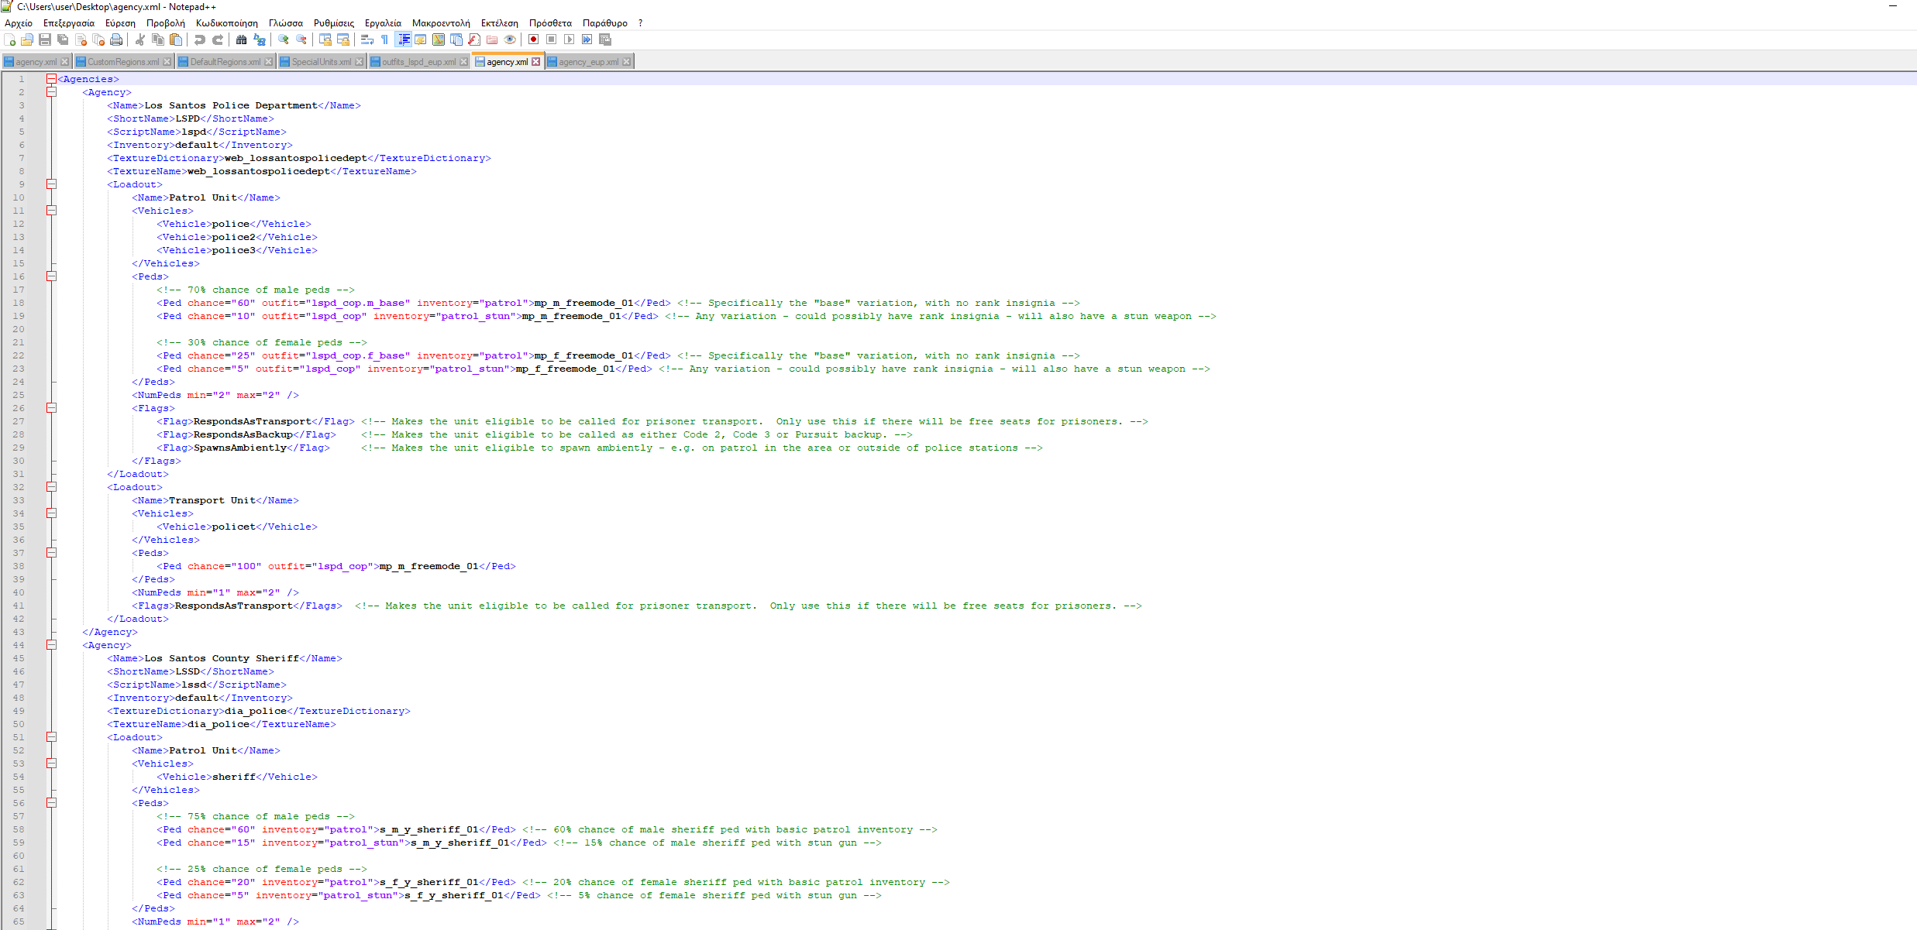The width and height of the screenshot is (1917, 930).
Task: Close the outfits_lspd_eup.xml tab
Action: [464, 62]
